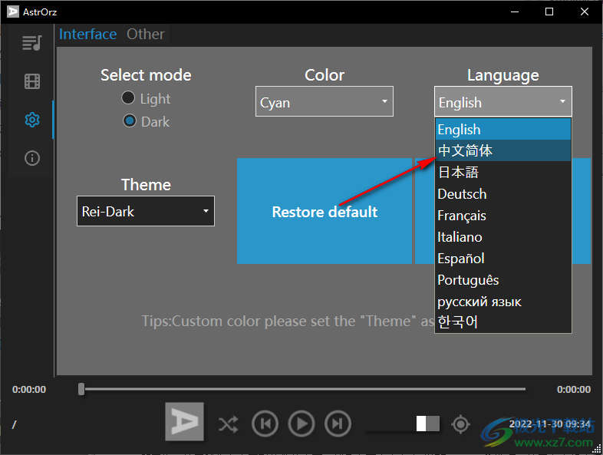Collapse the Language dropdown showing English

coord(503,101)
